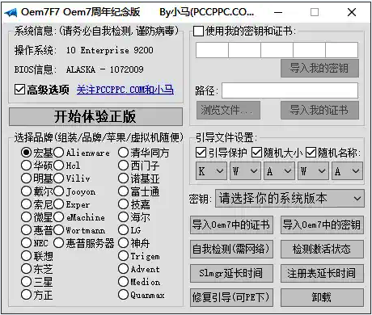
Task: Select the 方正 brand radio button
Action: click(26, 295)
